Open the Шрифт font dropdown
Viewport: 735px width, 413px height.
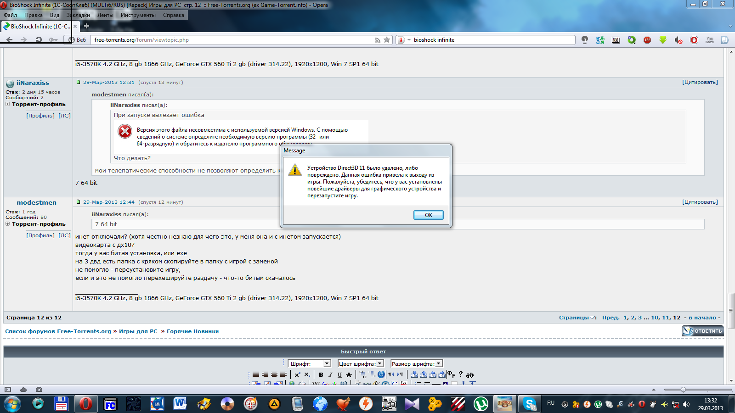(309, 363)
